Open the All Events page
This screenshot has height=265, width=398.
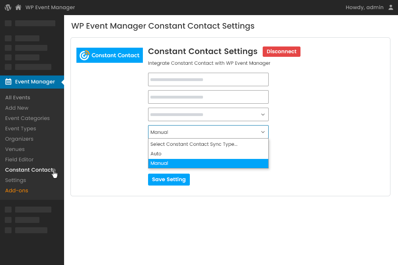[18, 97]
